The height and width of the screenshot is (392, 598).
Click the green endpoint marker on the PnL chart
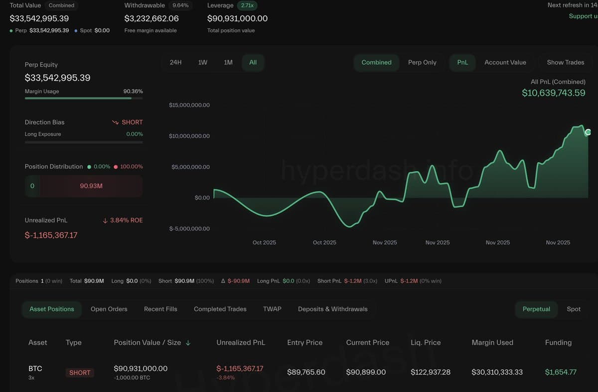point(588,132)
